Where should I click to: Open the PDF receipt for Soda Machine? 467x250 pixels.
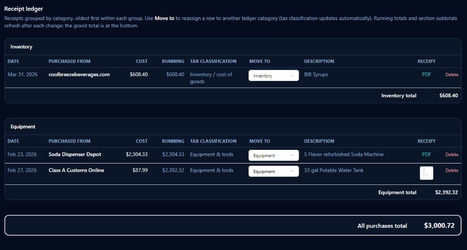tap(426, 154)
